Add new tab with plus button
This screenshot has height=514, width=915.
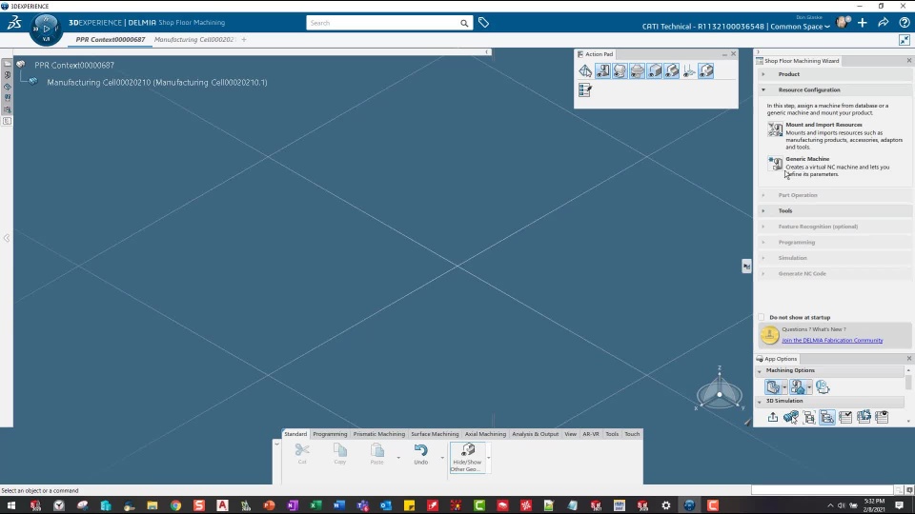[244, 40]
